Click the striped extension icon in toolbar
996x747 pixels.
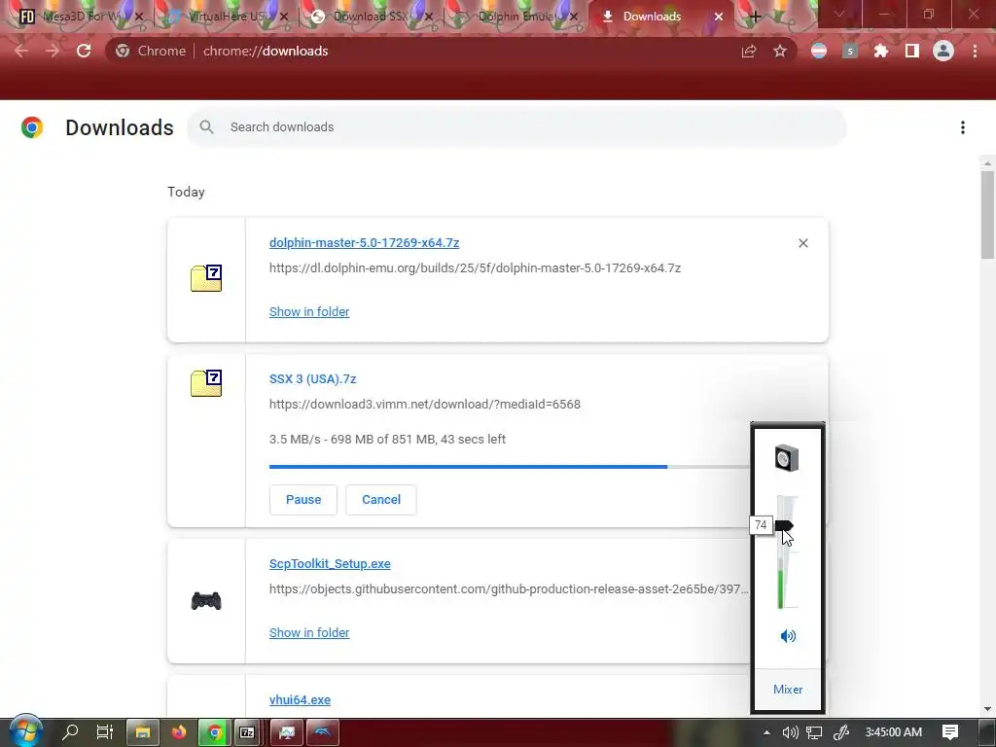point(819,51)
